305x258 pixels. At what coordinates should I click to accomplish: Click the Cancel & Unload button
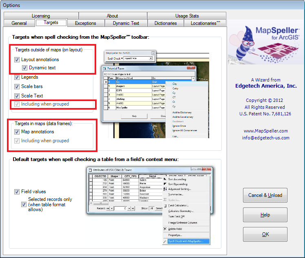click(265, 195)
